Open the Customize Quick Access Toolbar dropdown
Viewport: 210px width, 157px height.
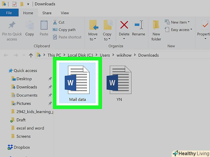(28, 4)
